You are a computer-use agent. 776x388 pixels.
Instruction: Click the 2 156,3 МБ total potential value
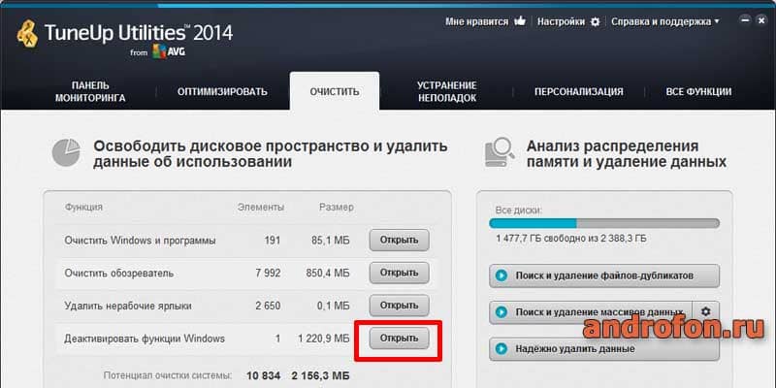pyautogui.click(x=321, y=376)
